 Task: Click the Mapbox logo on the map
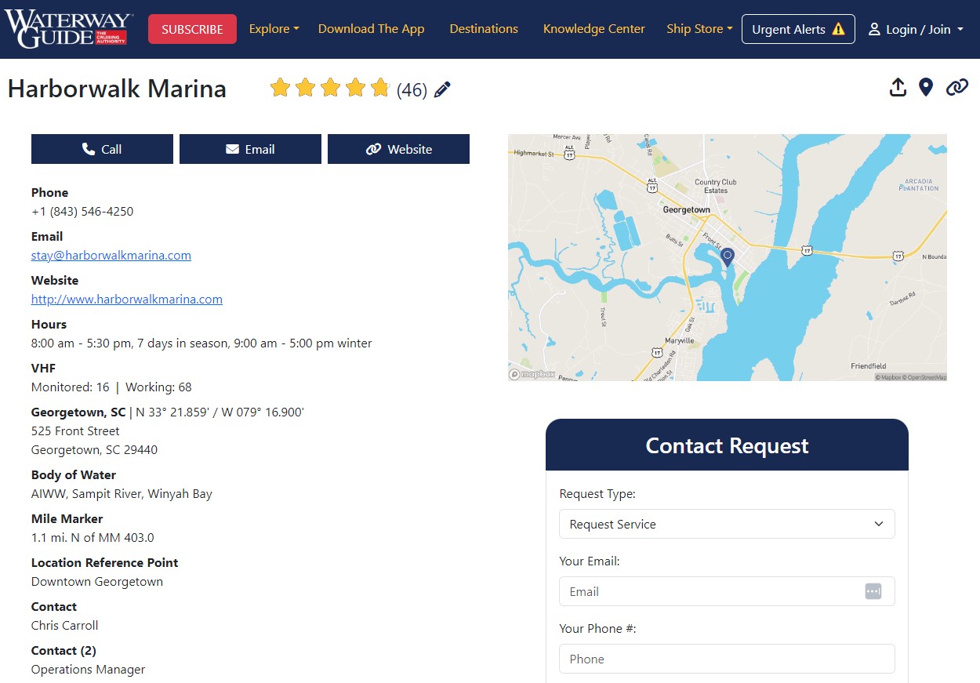(533, 374)
